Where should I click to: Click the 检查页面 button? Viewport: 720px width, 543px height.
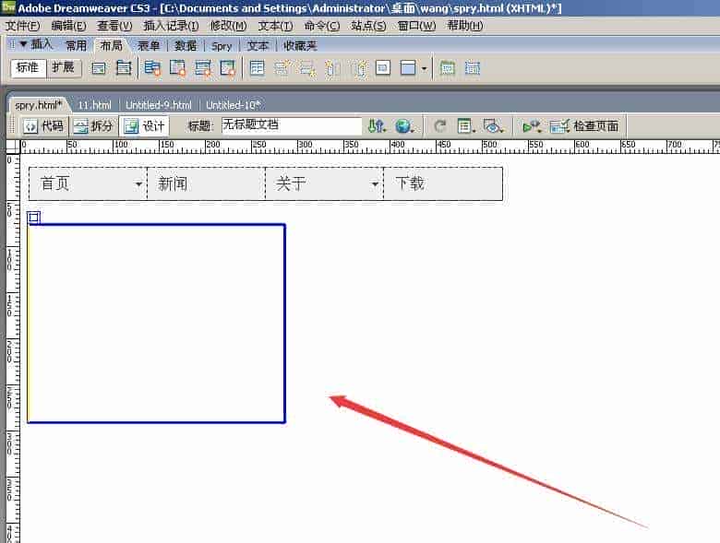[x=584, y=125]
